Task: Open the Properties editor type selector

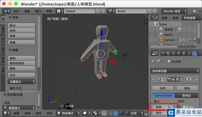Action: [x=154, y=53]
